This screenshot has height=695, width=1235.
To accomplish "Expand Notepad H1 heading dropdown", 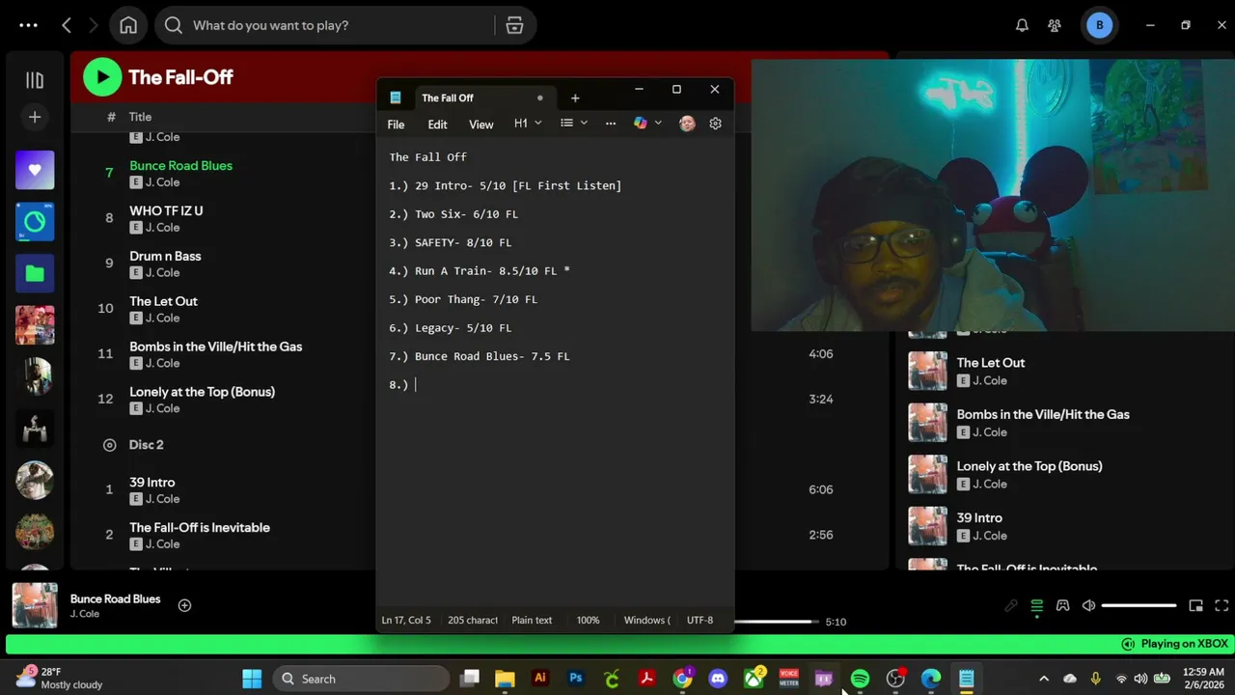I will pyautogui.click(x=528, y=124).
